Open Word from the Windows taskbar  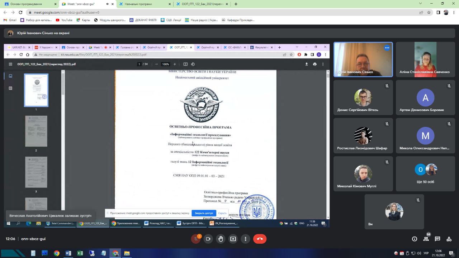point(68,253)
